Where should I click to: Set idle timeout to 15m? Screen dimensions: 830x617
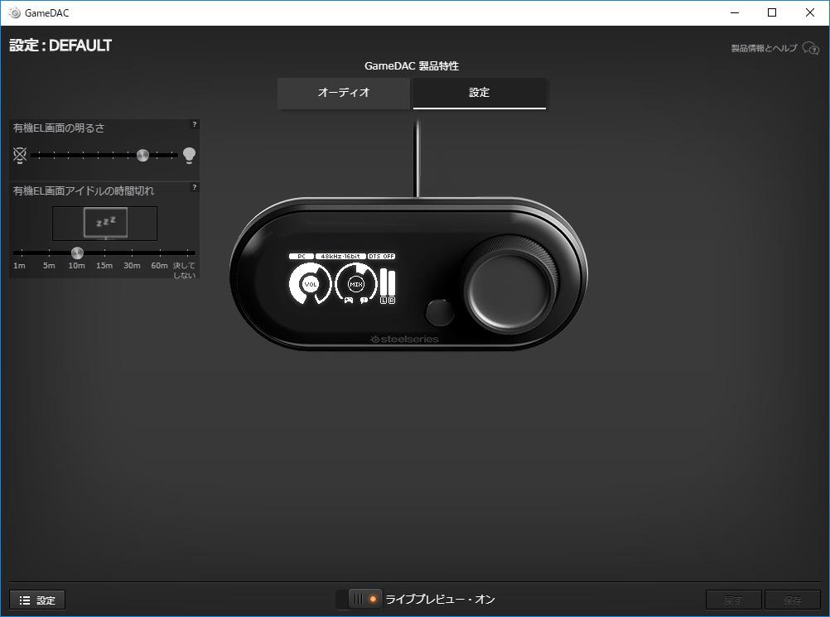(x=104, y=266)
